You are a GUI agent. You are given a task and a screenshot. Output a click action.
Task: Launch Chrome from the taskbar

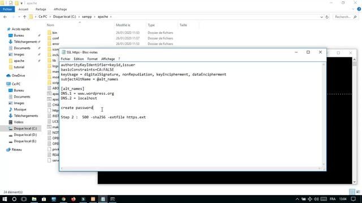pos(63,199)
